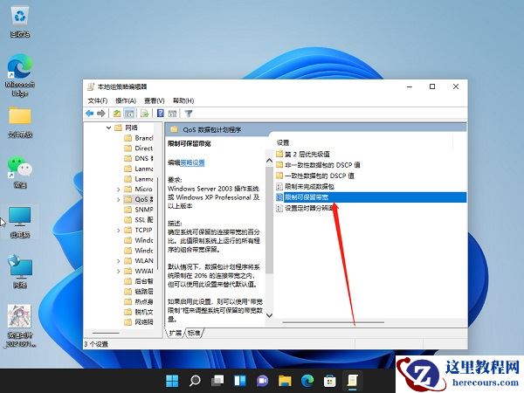Select the 热点身 folder in tree
The height and width of the screenshot is (393, 524).
138,302
